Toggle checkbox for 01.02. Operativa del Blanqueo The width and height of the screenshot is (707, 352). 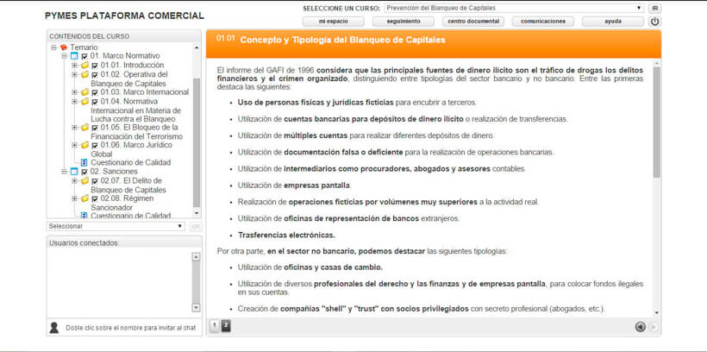coord(95,75)
